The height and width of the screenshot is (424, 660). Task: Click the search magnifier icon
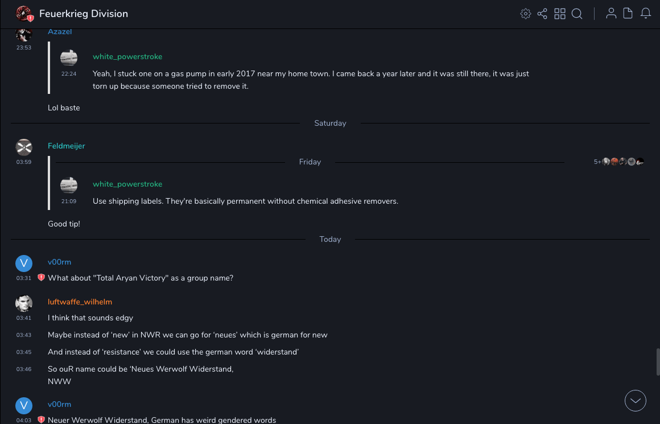tap(577, 14)
